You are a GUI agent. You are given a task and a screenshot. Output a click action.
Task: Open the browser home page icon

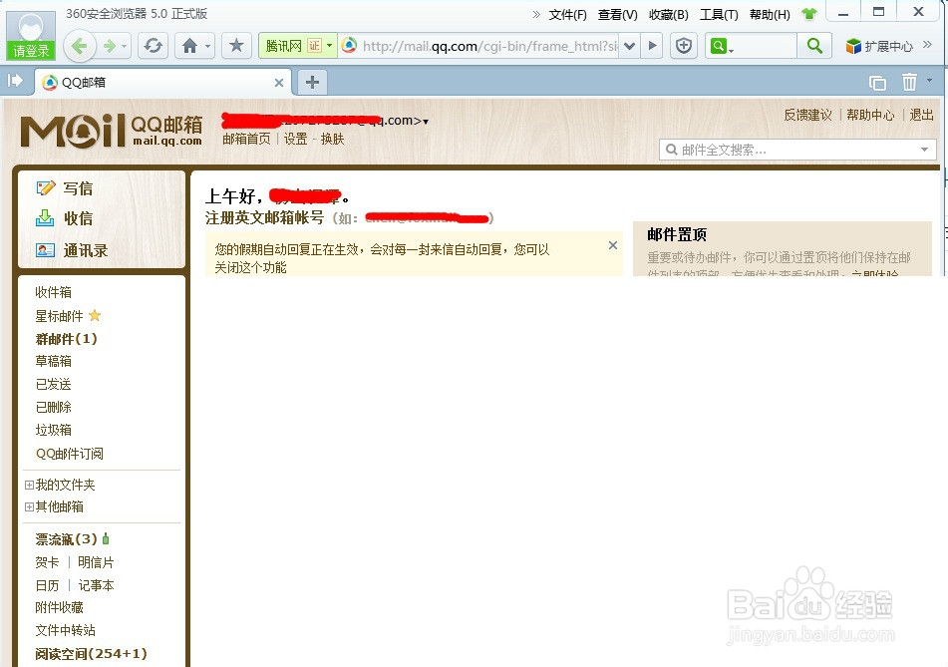pyautogui.click(x=189, y=46)
